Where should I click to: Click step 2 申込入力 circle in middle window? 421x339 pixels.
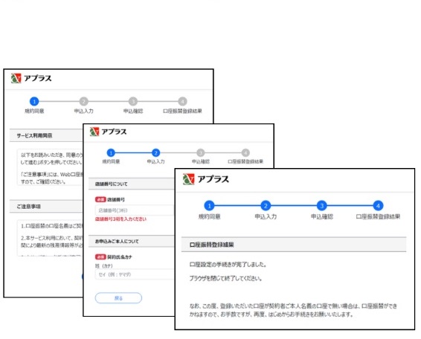click(x=155, y=152)
